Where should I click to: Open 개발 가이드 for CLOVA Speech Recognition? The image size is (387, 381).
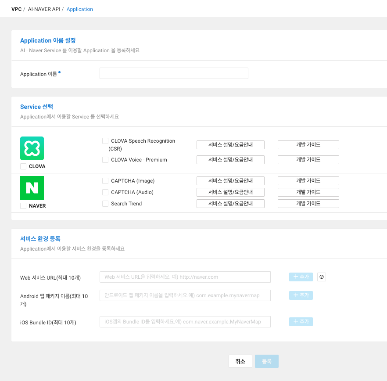point(308,145)
